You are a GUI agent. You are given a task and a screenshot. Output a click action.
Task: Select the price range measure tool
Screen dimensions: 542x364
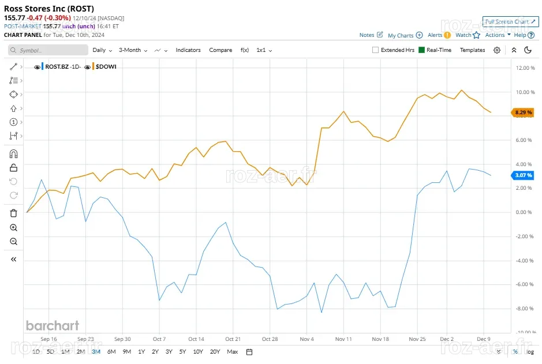click(13, 136)
